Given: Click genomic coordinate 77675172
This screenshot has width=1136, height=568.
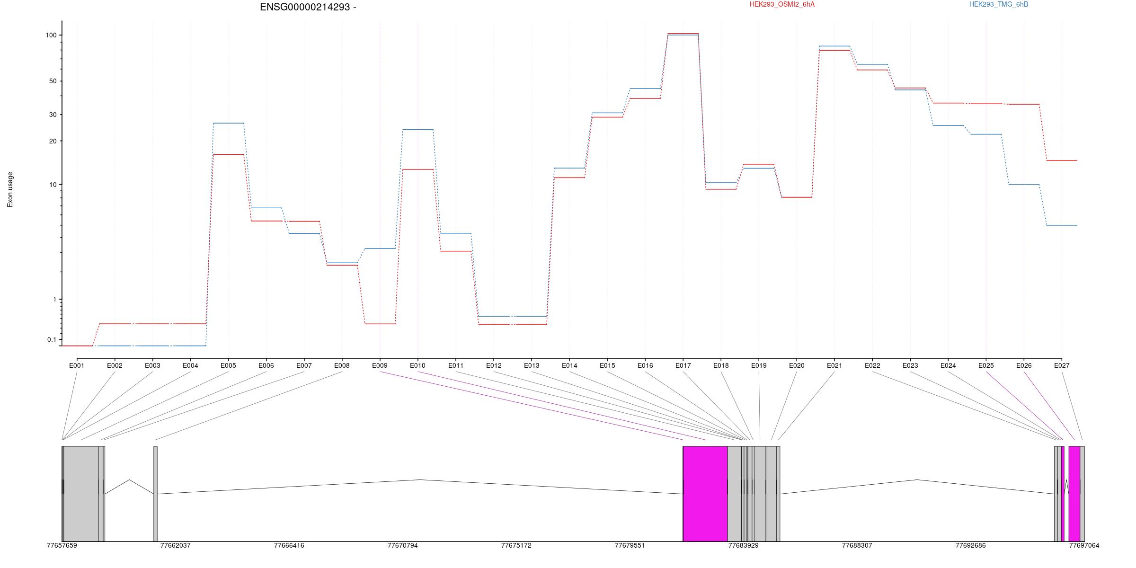Looking at the screenshot, I should (x=516, y=545).
